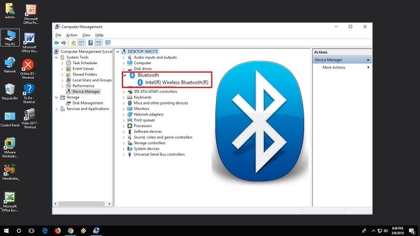Click the left pane scroll right arrow
Viewport: 420px width, 236px height.
pos(109,204)
